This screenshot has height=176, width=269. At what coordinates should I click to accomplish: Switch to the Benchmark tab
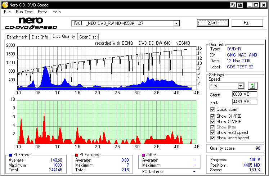coord(17,37)
